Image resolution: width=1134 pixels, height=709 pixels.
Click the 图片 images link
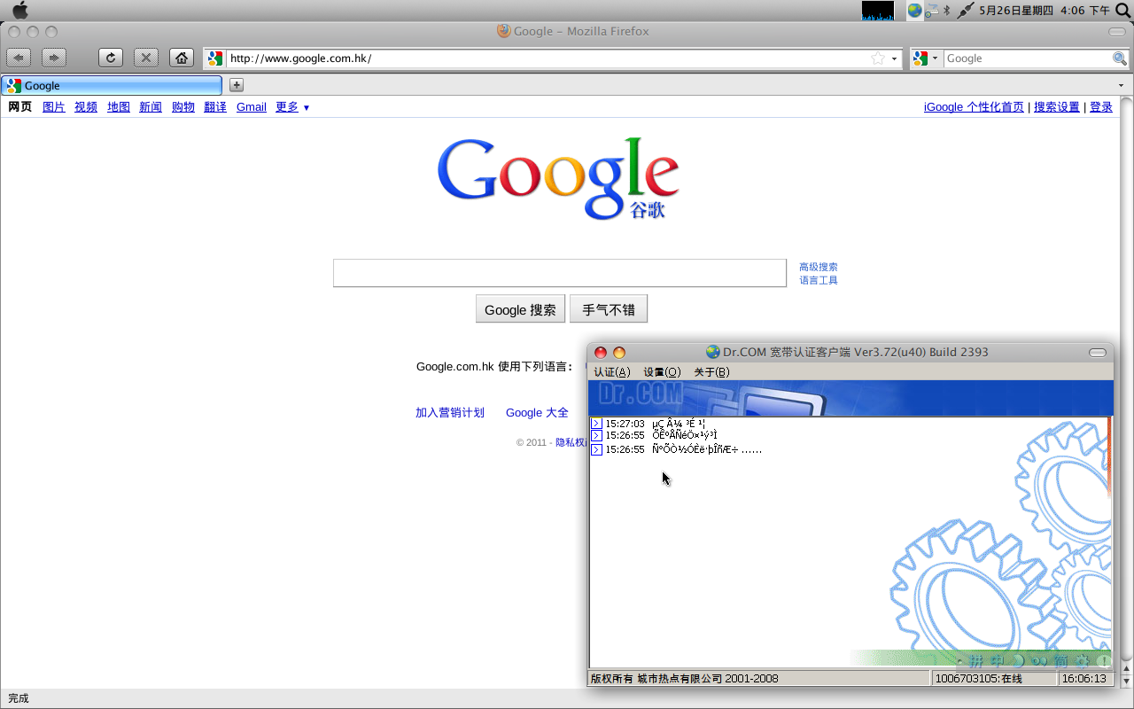point(54,107)
